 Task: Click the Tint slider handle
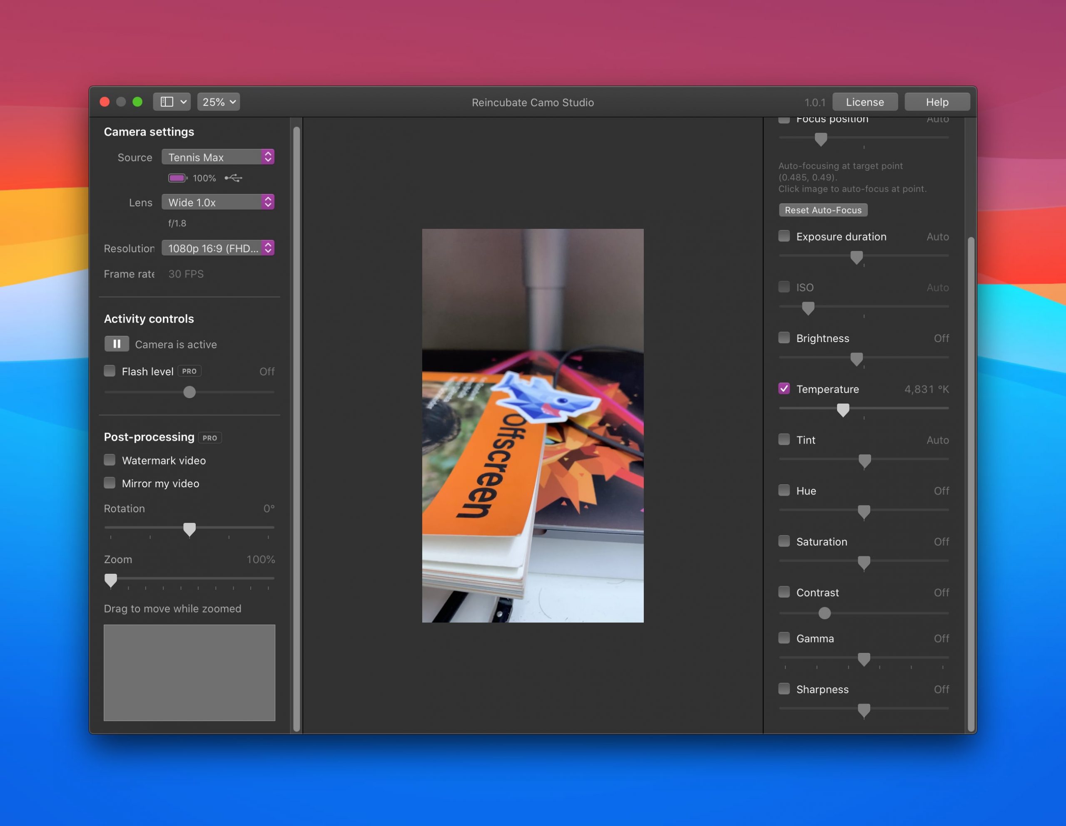[864, 461]
